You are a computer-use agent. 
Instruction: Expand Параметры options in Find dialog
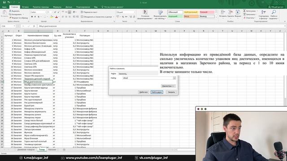tap(168, 86)
